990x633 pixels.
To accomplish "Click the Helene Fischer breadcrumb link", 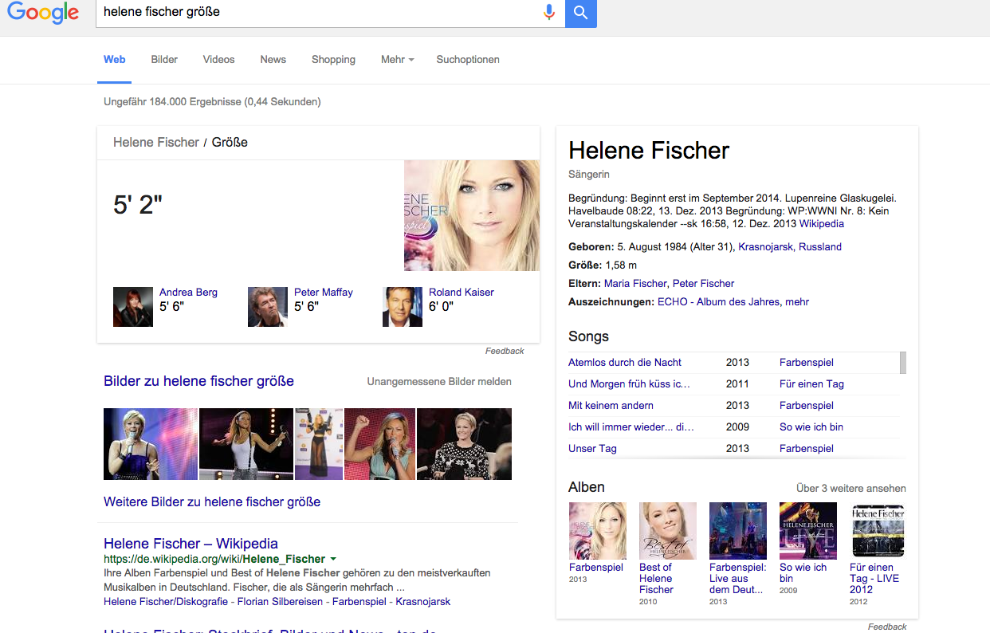I will tap(156, 143).
